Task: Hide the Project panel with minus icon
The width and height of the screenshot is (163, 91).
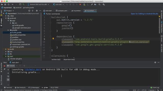Action: [40, 11]
